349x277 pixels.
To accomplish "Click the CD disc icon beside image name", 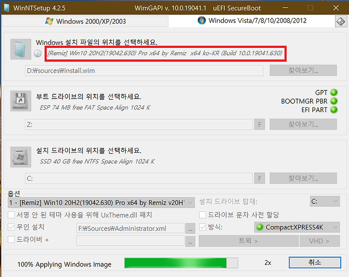I will click(x=38, y=53).
